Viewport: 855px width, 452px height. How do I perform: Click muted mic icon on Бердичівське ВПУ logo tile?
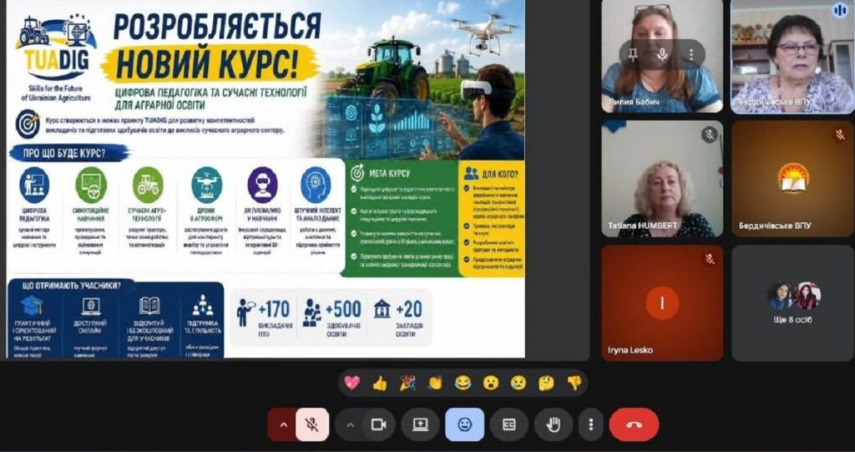[x=840, y=135]
